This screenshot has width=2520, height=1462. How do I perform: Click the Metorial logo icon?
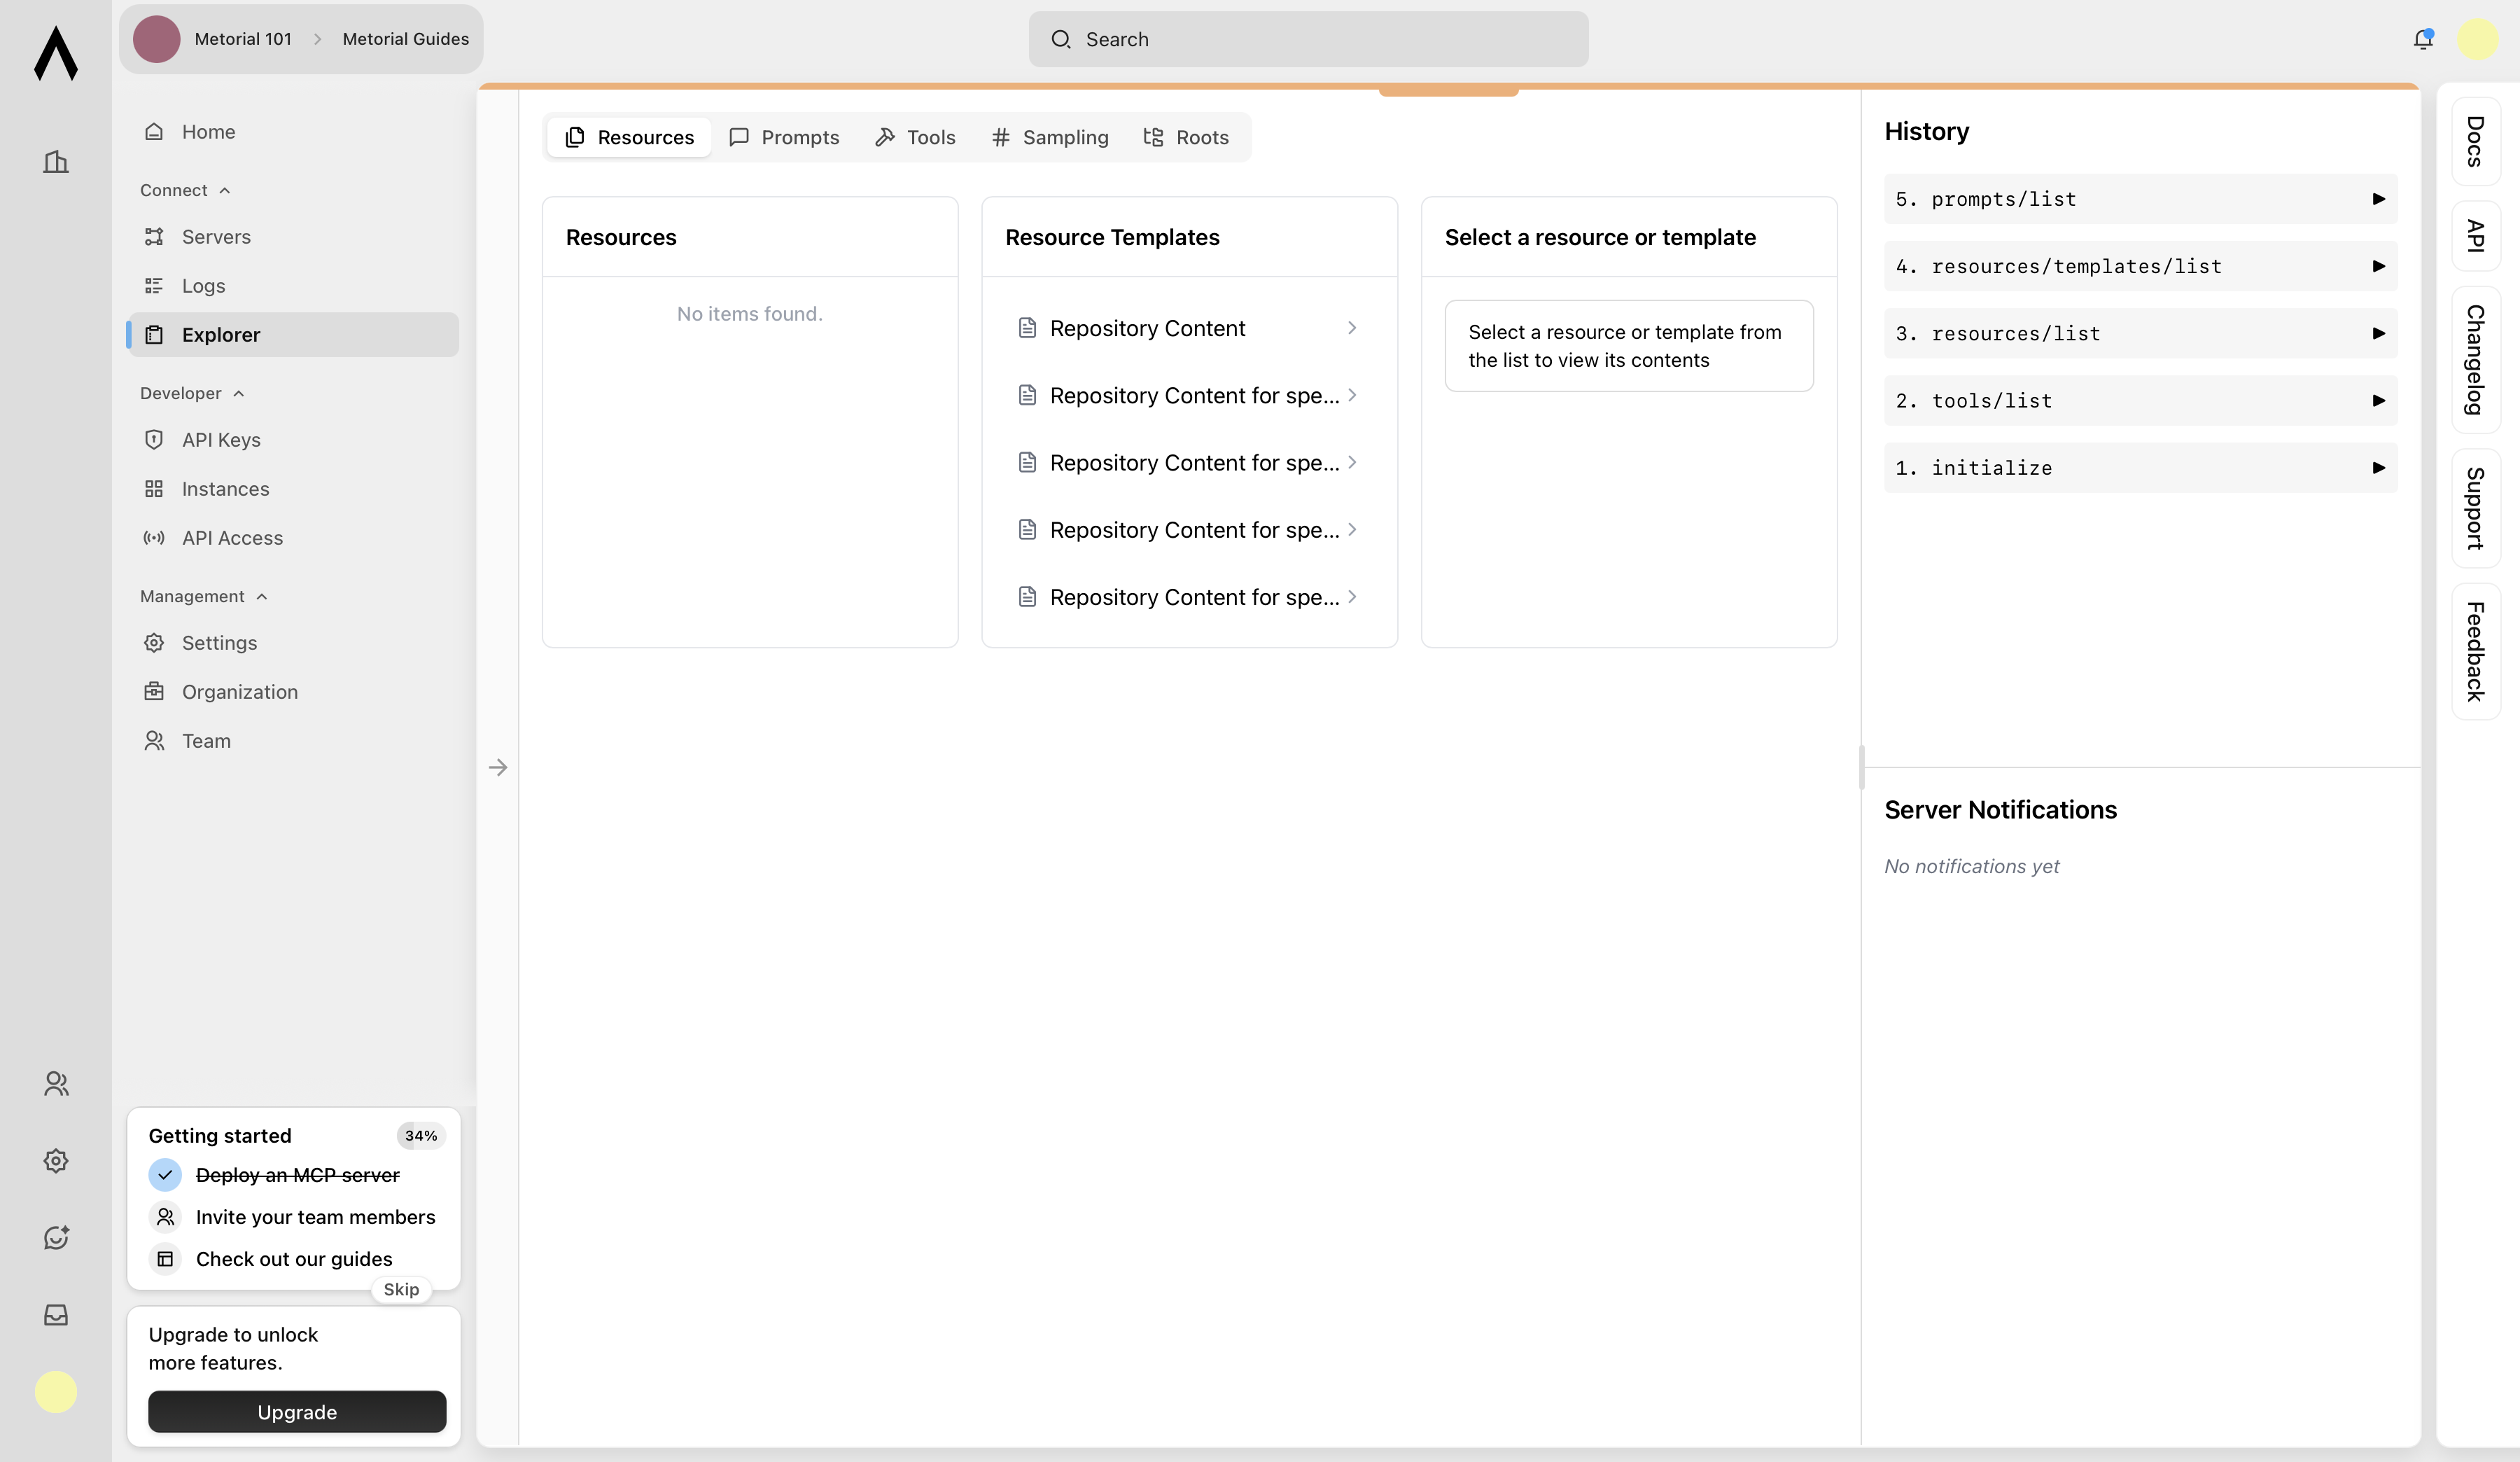[56, 53]
